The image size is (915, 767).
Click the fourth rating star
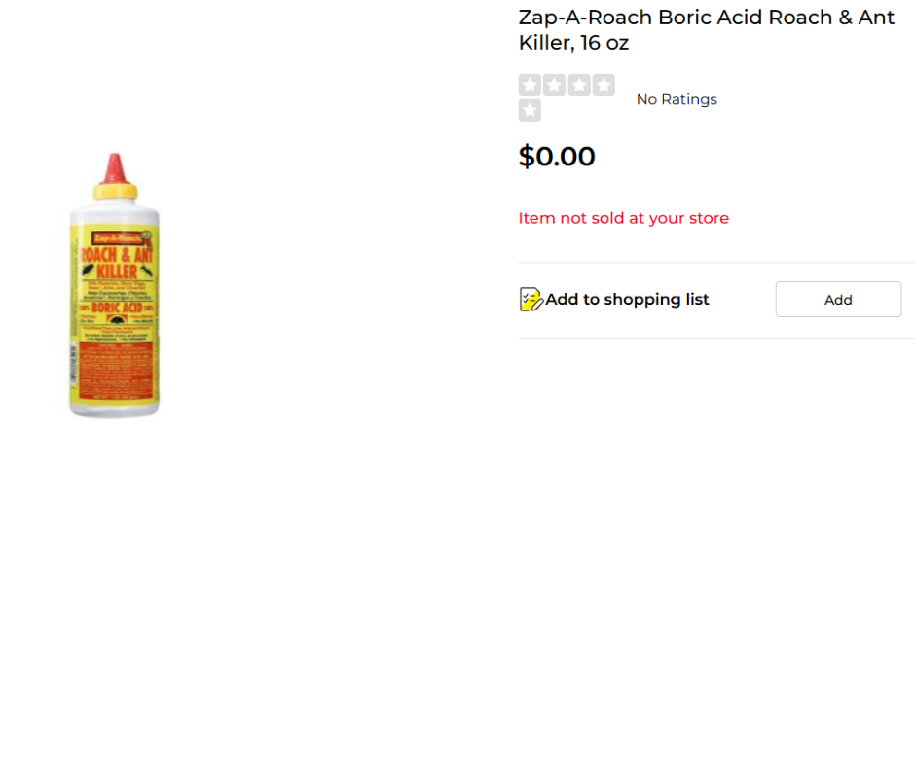604,86
